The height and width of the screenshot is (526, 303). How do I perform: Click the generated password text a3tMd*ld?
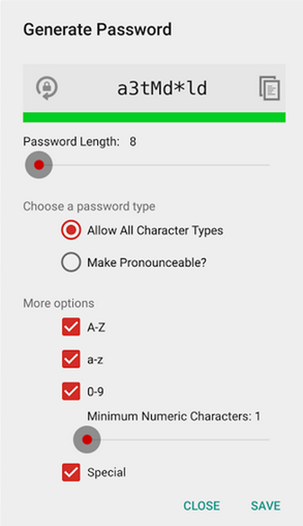point(162,89)
